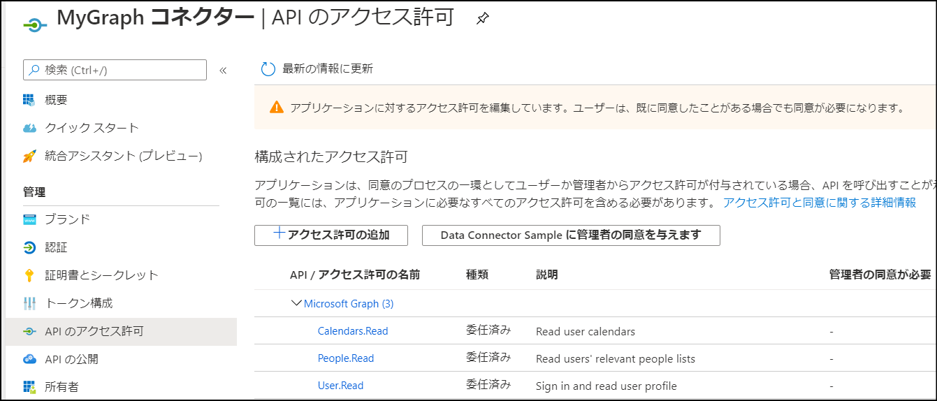
Task: Click the warning triangle icon in banner
Action: click(x=277, y=108)
